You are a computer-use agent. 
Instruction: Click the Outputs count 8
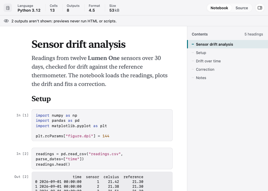(x=68, y=10)
